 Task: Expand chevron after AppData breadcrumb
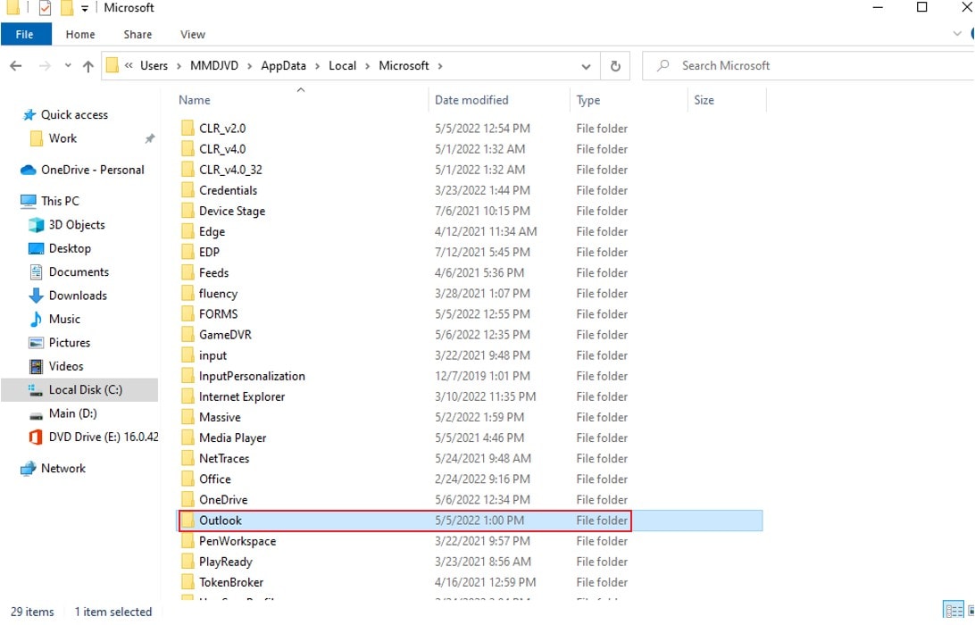(317, 66)
